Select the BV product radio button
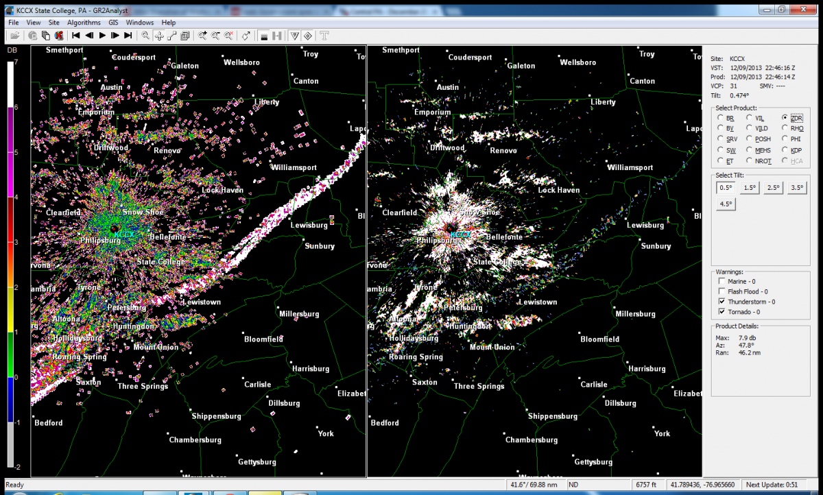 (x=719, y=128)
